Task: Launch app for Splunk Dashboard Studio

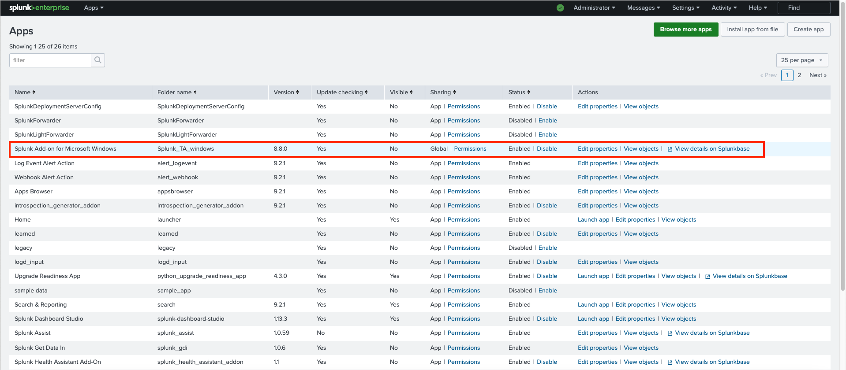Action: [x=593, y=318]
